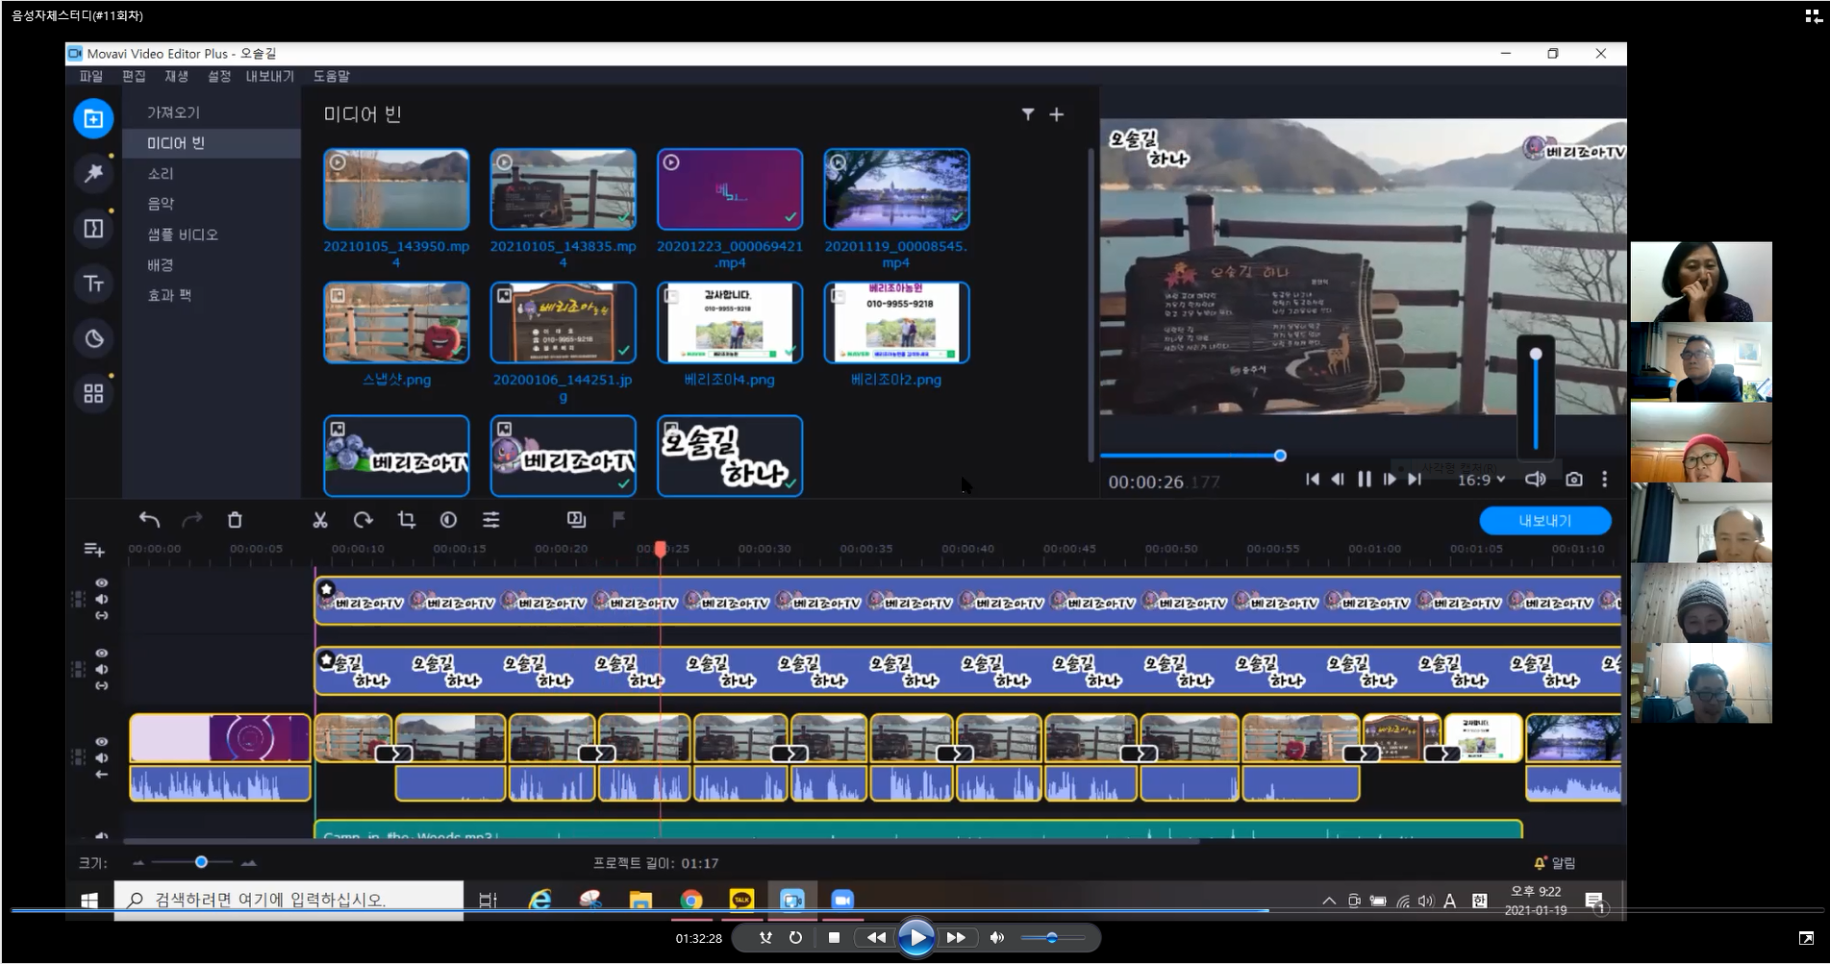The height and width of the screenshot is (964, 1830).
Task: Click the Add Track icon left of ruler
Action: coord(93,550)
